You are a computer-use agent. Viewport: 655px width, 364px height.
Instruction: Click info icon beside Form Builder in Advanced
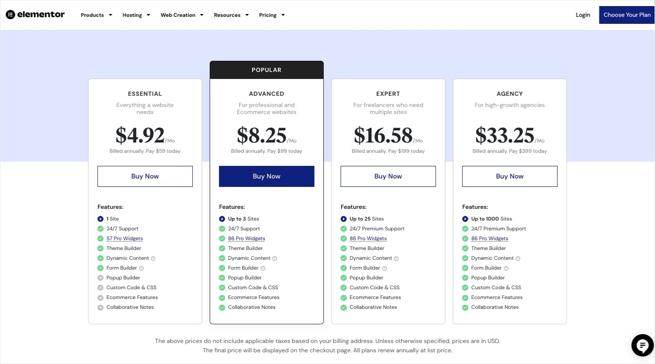(263, 268)
